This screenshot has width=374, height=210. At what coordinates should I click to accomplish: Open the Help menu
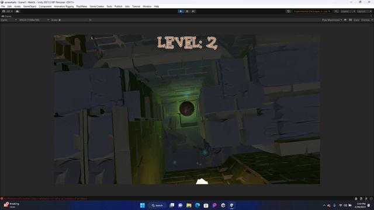[157, 6]
